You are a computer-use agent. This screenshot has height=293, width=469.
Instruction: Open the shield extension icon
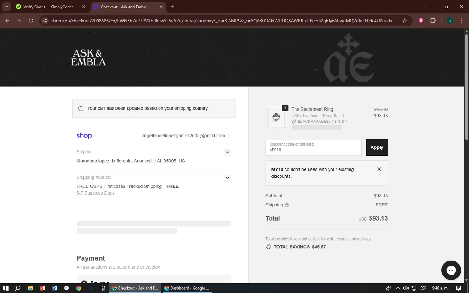[421, 21]
